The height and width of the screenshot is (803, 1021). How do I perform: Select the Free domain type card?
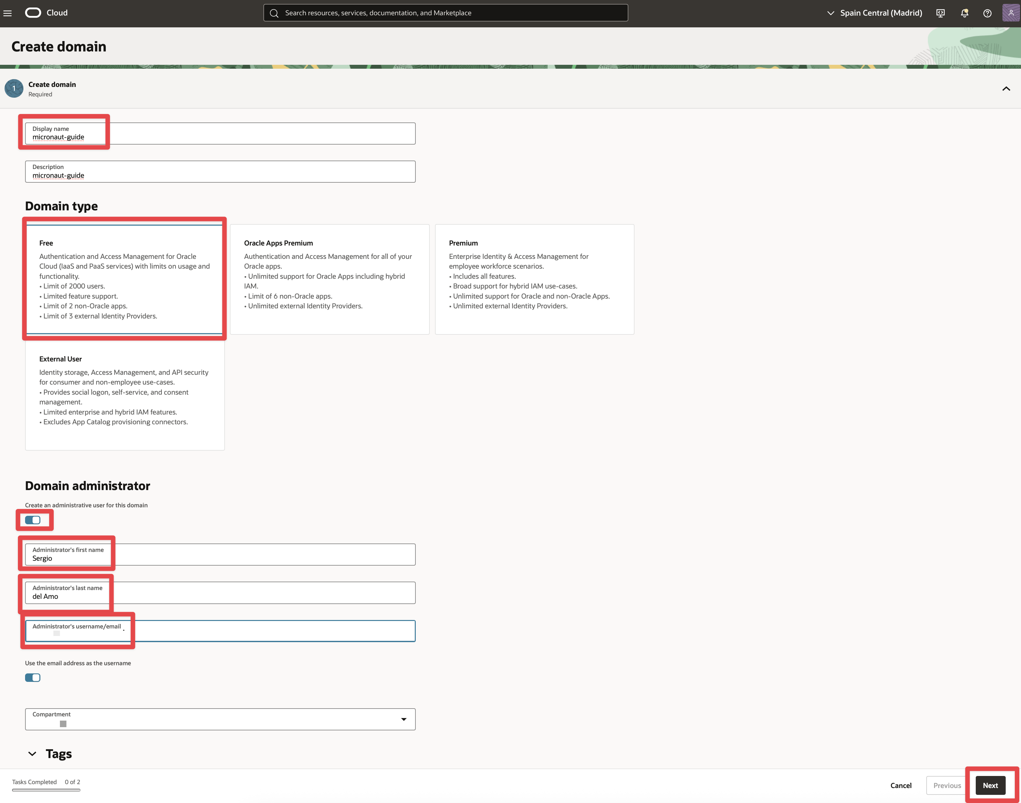click(x=125, y=279)
